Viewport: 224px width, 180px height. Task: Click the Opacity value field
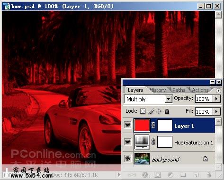point(204,99)
